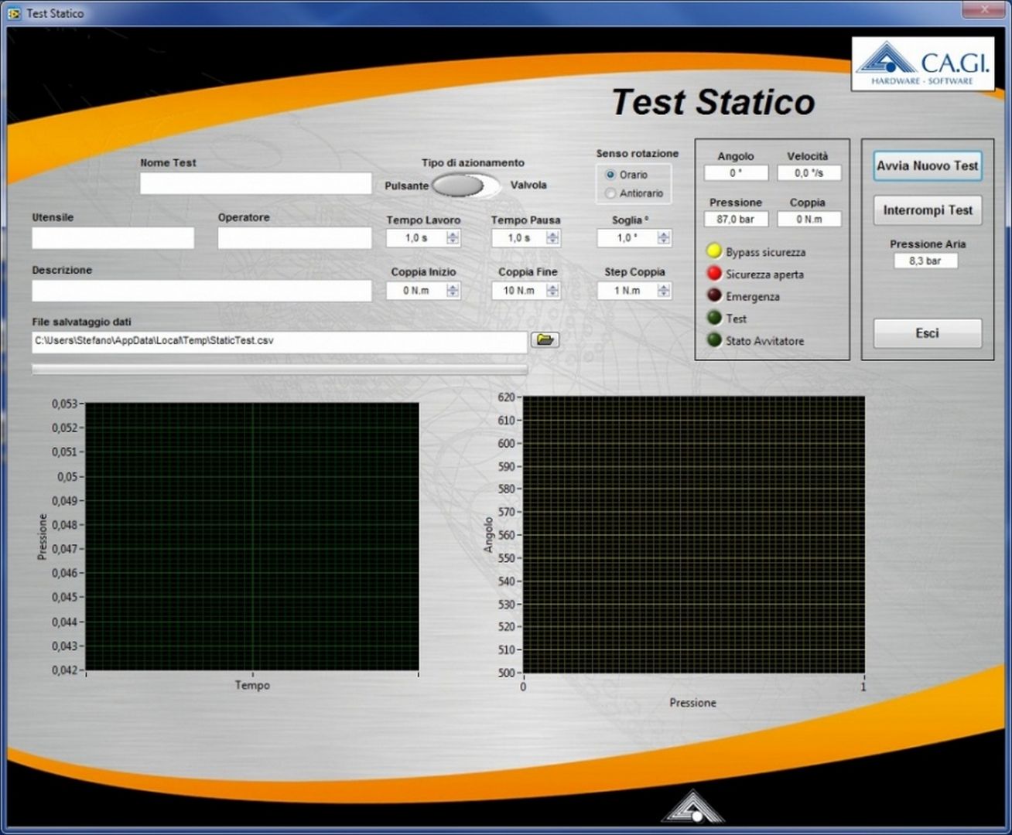The width and height of the screenshot is (1012, 835).
Task: Click the Sicurezza aperta red indicator
Action: 714,274
